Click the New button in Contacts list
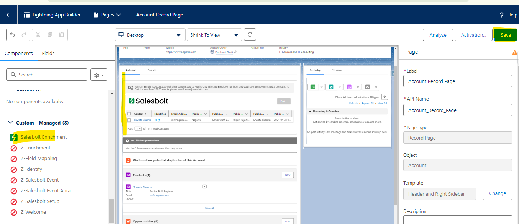Image resolution: width=519 pixels, height=224 pixels. coord(287,175)
